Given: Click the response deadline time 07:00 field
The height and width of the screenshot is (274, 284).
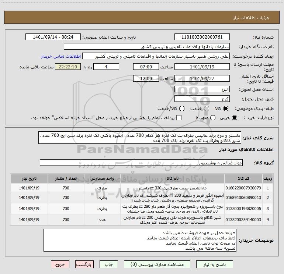Looking at the screenshot, I should click(146, 67).
